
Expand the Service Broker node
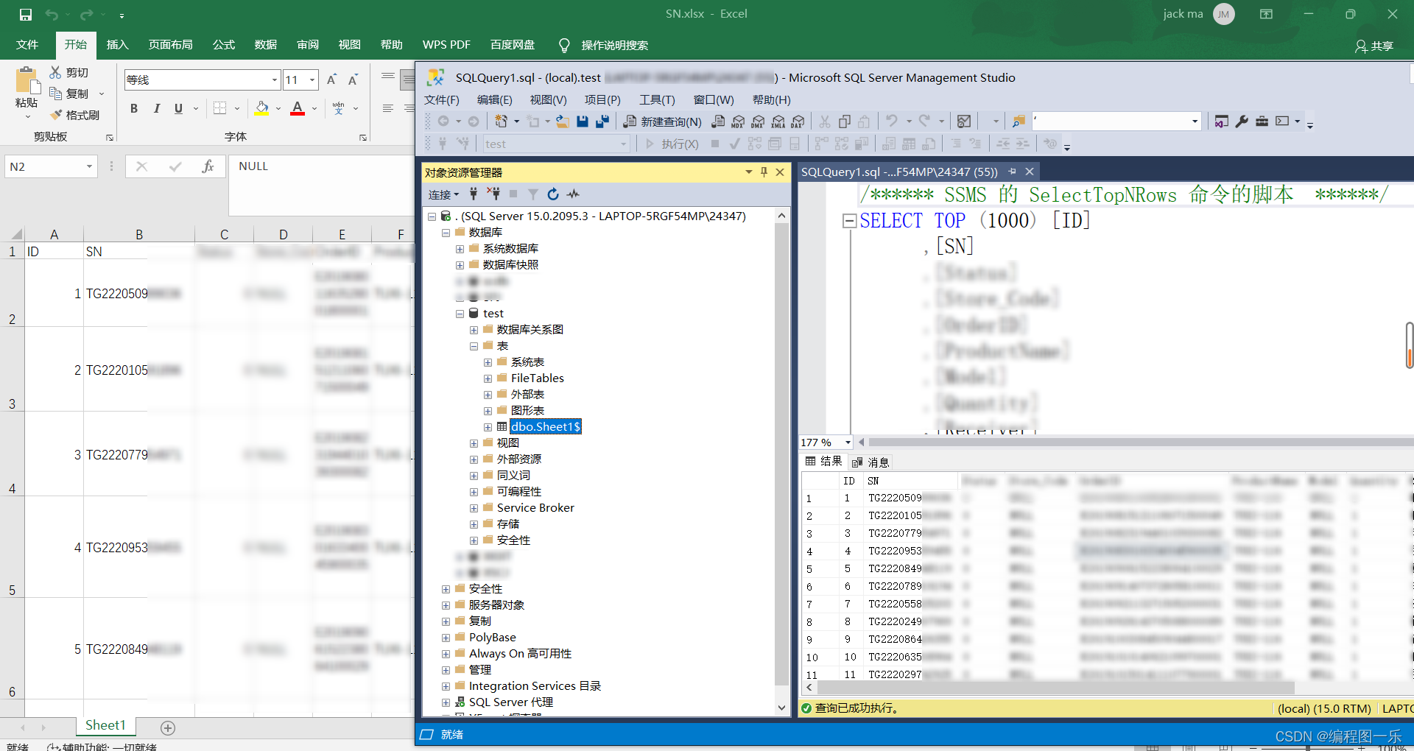tap(474, 508)
